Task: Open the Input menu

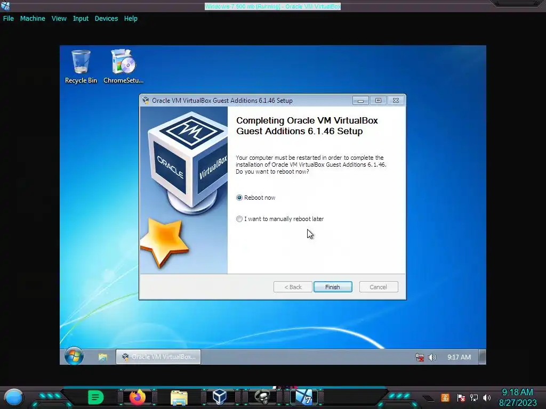Action: [81, 19]
